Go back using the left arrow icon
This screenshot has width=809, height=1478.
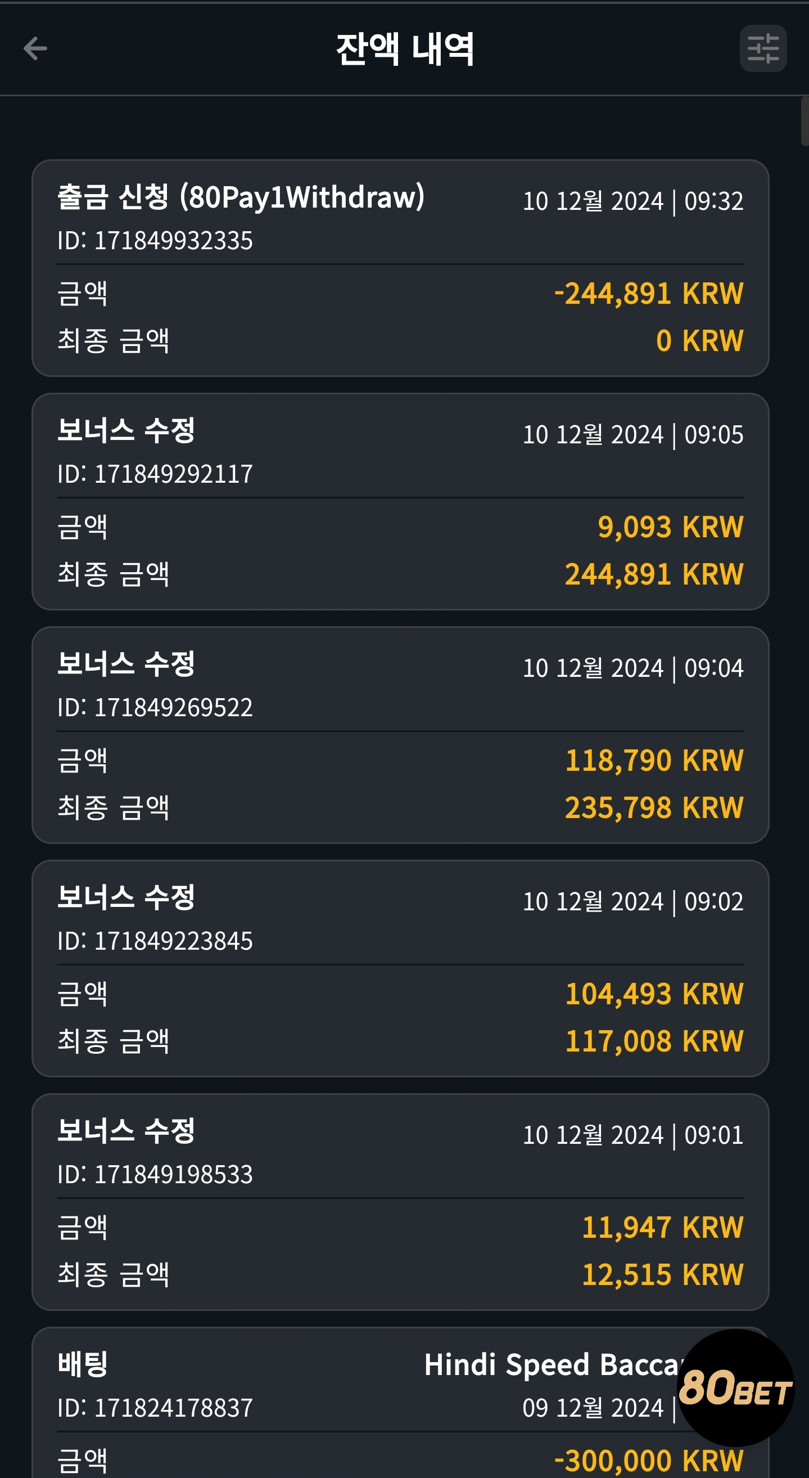click(35, 48)
